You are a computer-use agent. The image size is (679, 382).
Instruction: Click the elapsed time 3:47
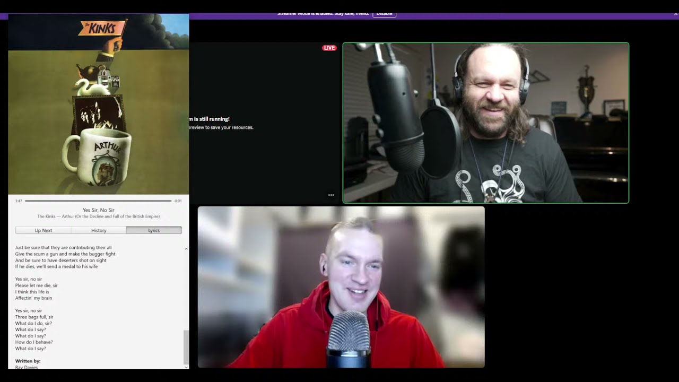click(x=19, y=201)
